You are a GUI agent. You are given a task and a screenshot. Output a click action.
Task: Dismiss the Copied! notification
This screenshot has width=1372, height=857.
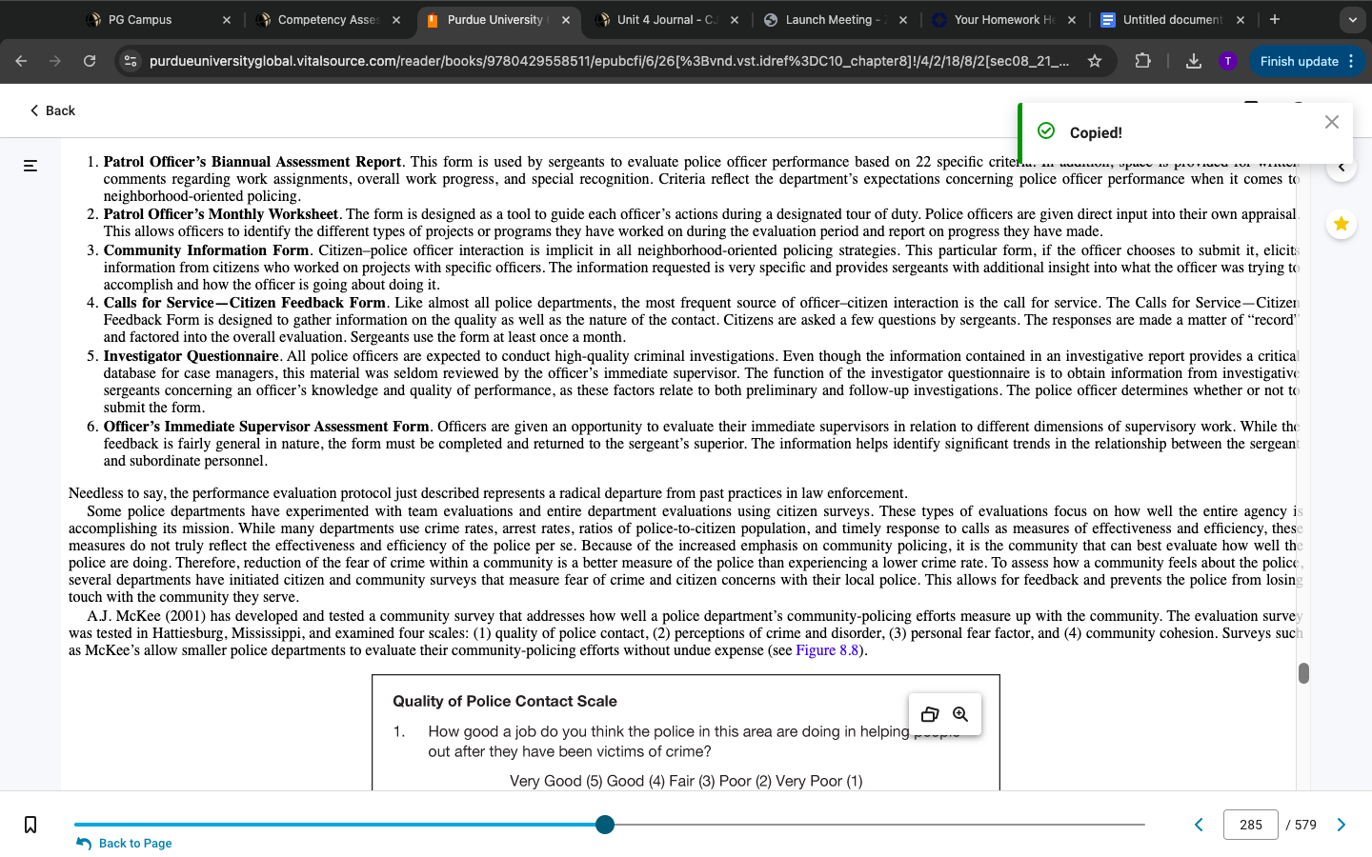point(1332,122)
